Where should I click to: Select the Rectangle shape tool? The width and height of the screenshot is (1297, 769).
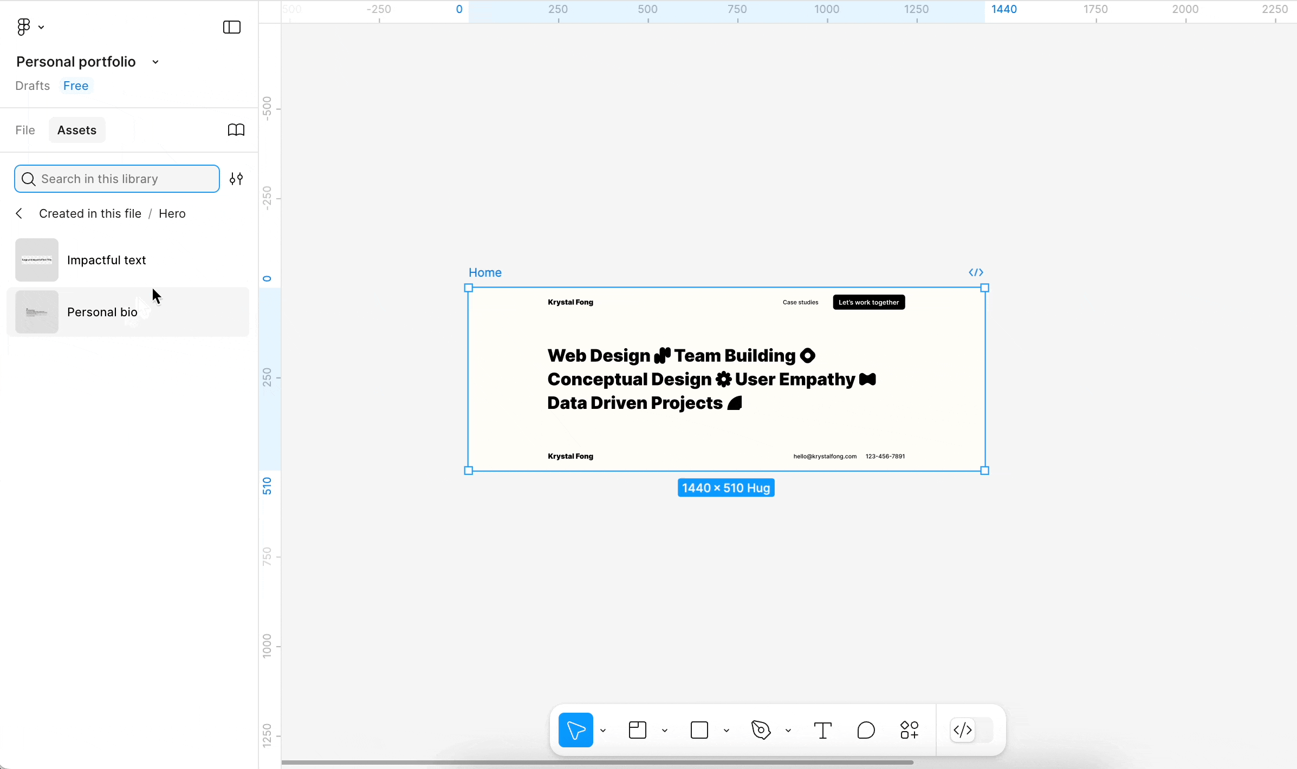point(699,730)
